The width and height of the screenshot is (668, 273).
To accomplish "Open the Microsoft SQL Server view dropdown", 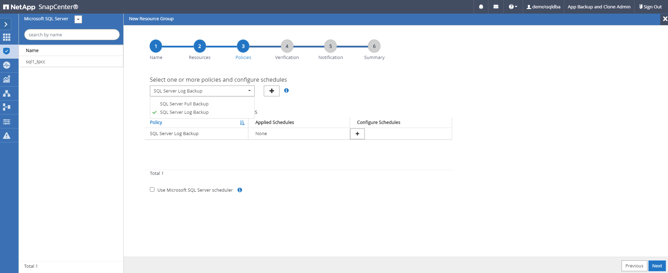I will (78, 20).
